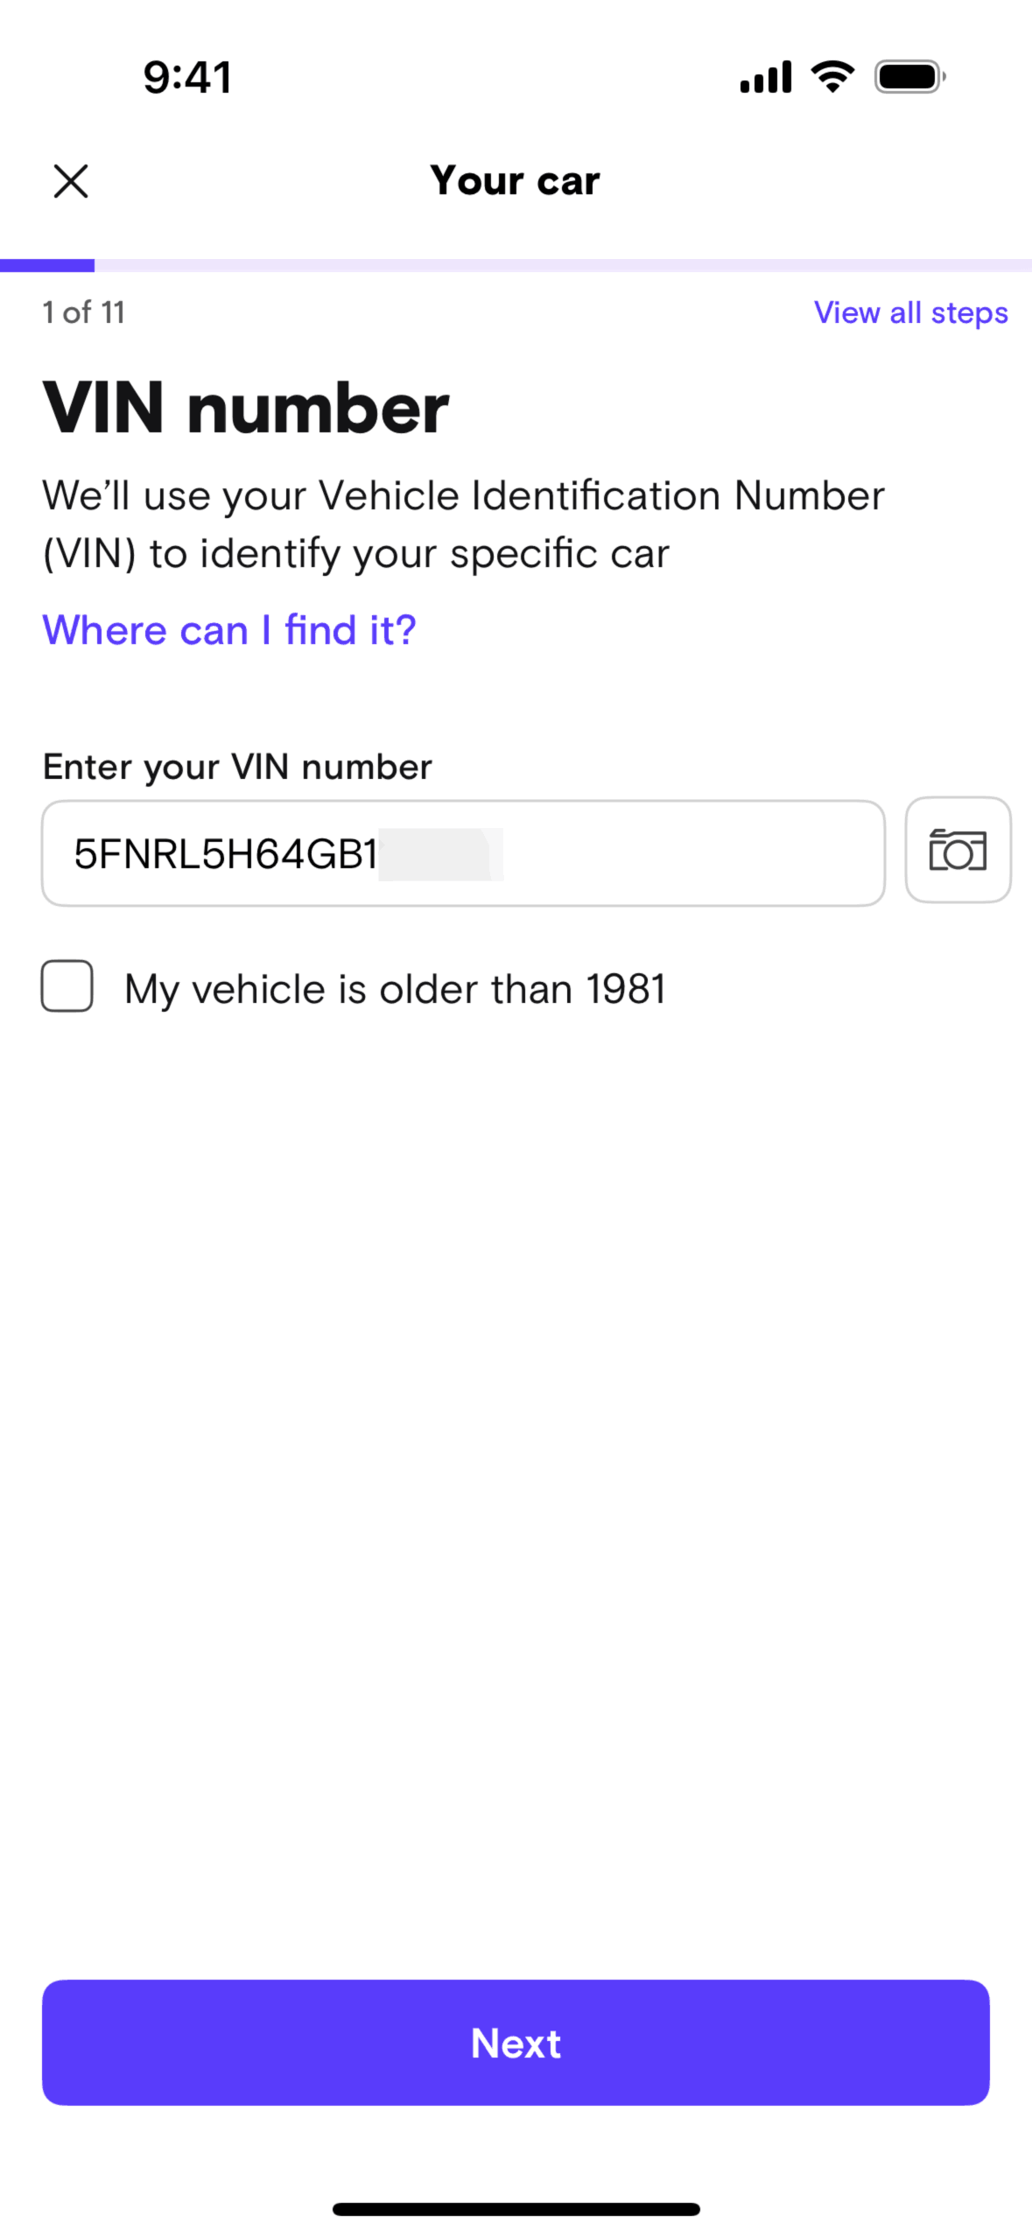The height and width of the screenshot is (2237, 1032).
Task: Click the filled purple progress bar segment
Action: point(47,265)
